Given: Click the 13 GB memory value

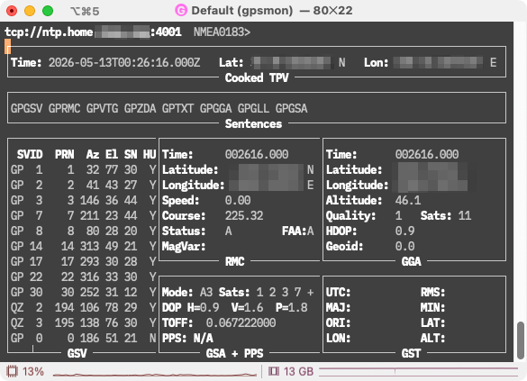Looking at the screenshot, I should click(x=298, y=372).
